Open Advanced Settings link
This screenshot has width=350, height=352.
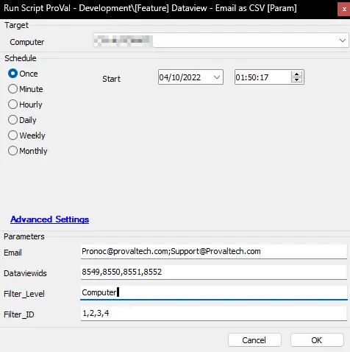click(50, 219)
